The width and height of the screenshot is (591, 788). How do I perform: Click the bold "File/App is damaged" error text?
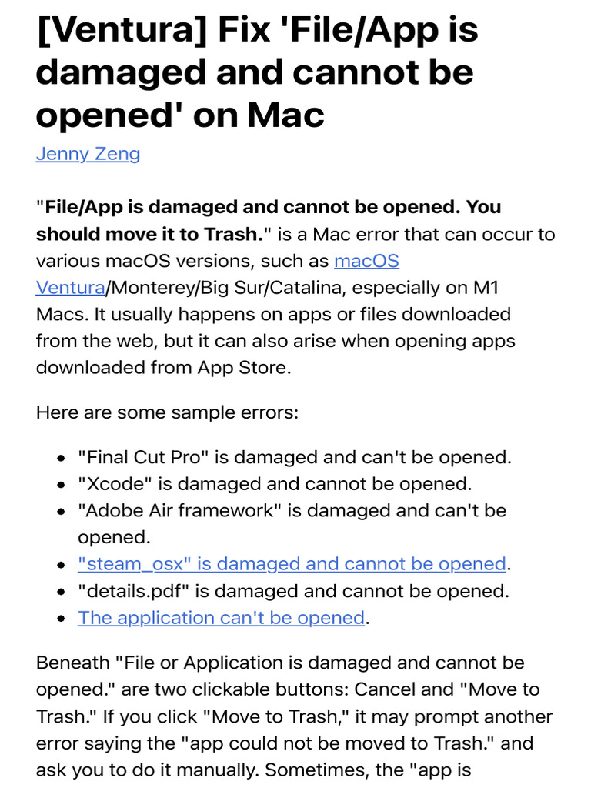[x=269, y=208]
